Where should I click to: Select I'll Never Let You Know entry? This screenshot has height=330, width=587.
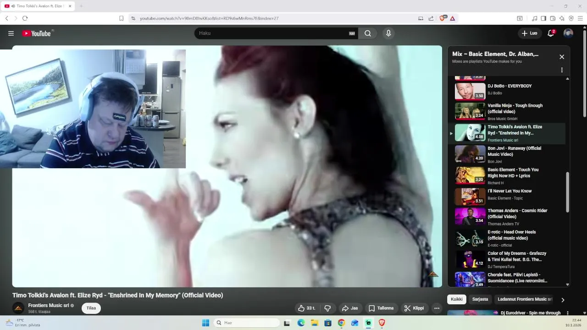point(507,196)
